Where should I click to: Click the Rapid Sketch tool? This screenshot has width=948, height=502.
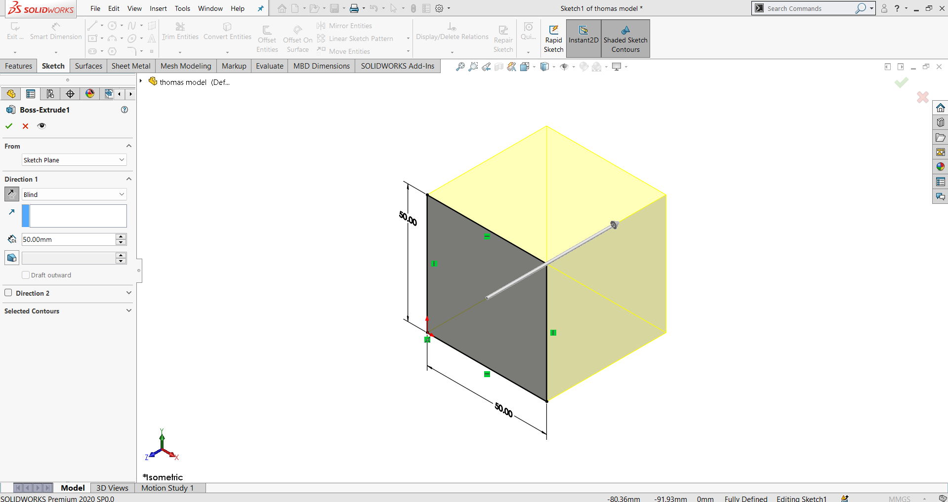(553, 39)
